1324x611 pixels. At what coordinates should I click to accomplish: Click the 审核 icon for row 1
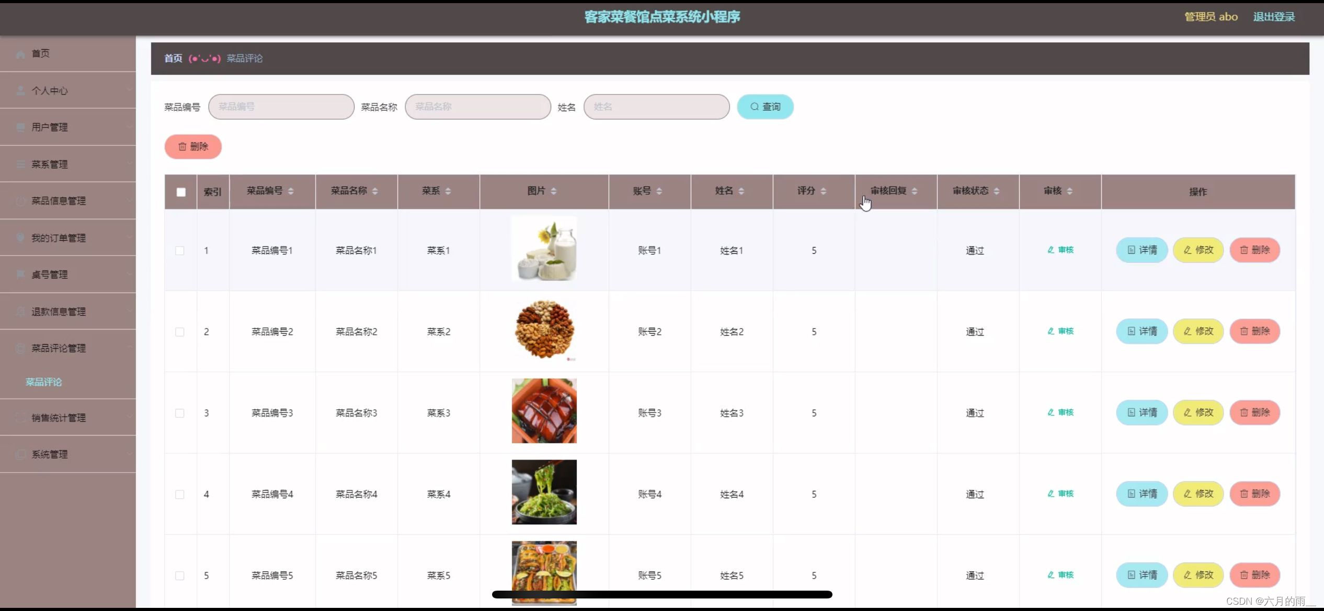[x=1060, y=250]
